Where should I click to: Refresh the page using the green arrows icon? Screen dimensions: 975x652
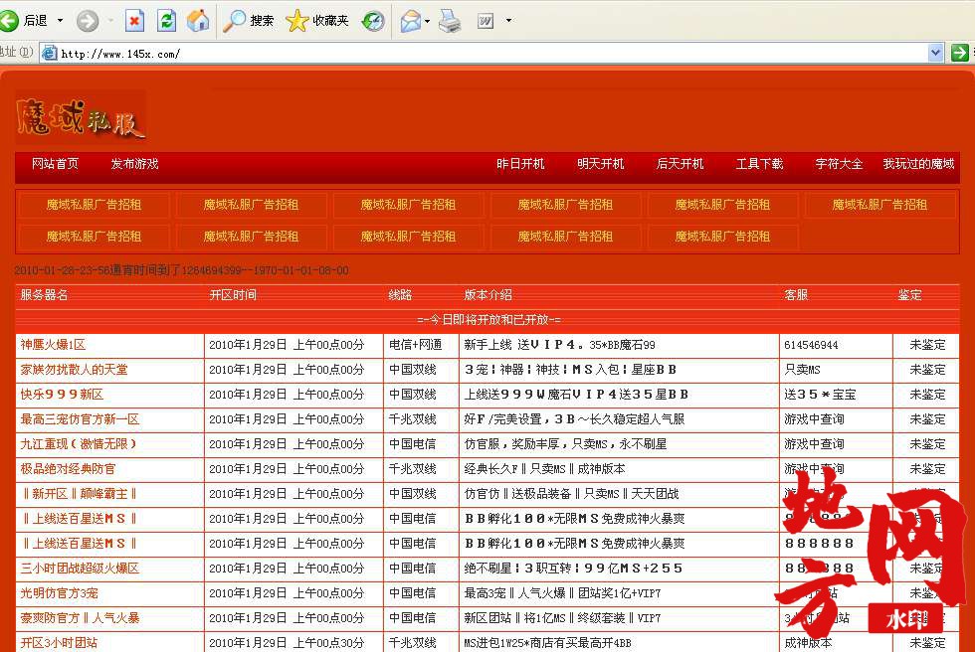[166, 21]
